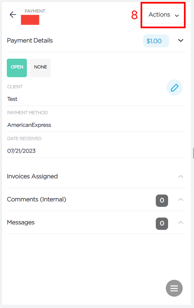The image size is (194, 308).
Task: Expand the Invoices Assigned section
Action: tap(181, 177)
